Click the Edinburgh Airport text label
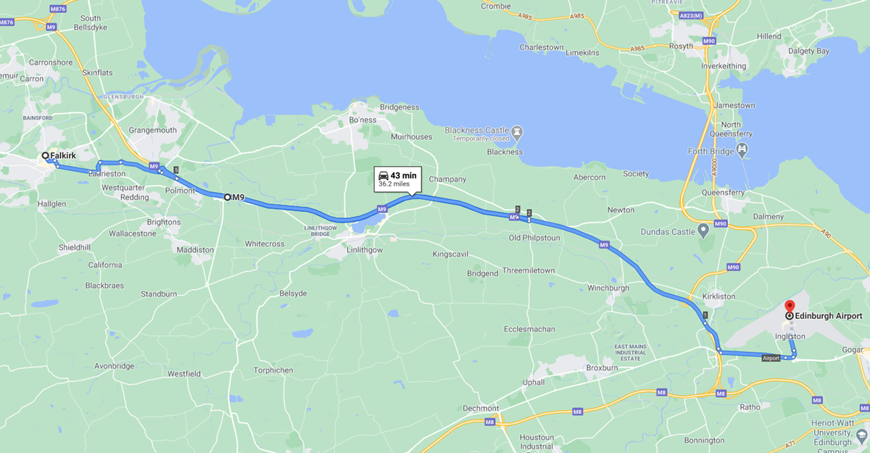870x453 pixels. [829, 316]
